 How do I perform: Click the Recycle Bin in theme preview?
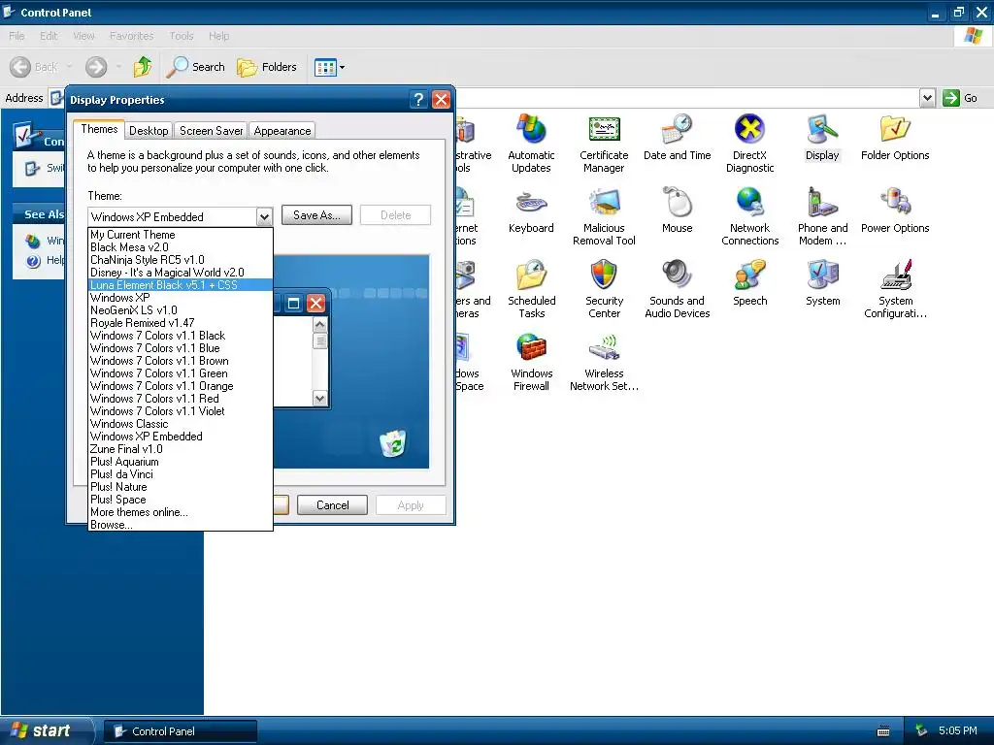[x=393, y=442]
